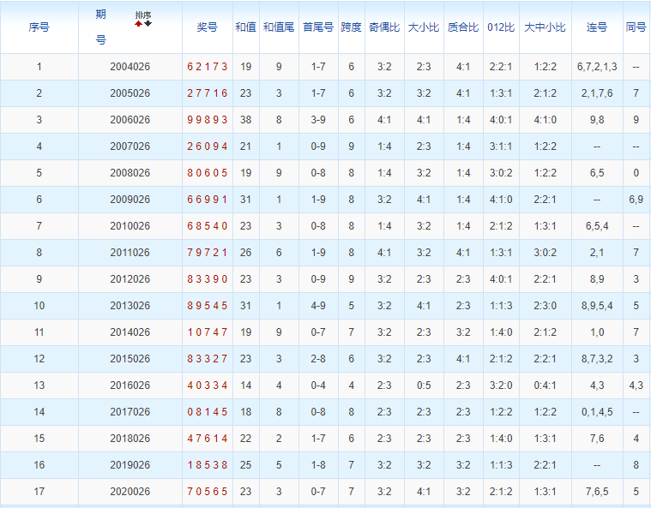Select issue number 2018026
Image resolution: width=651 pixels, height=508 pixels.
click(130, 439)
